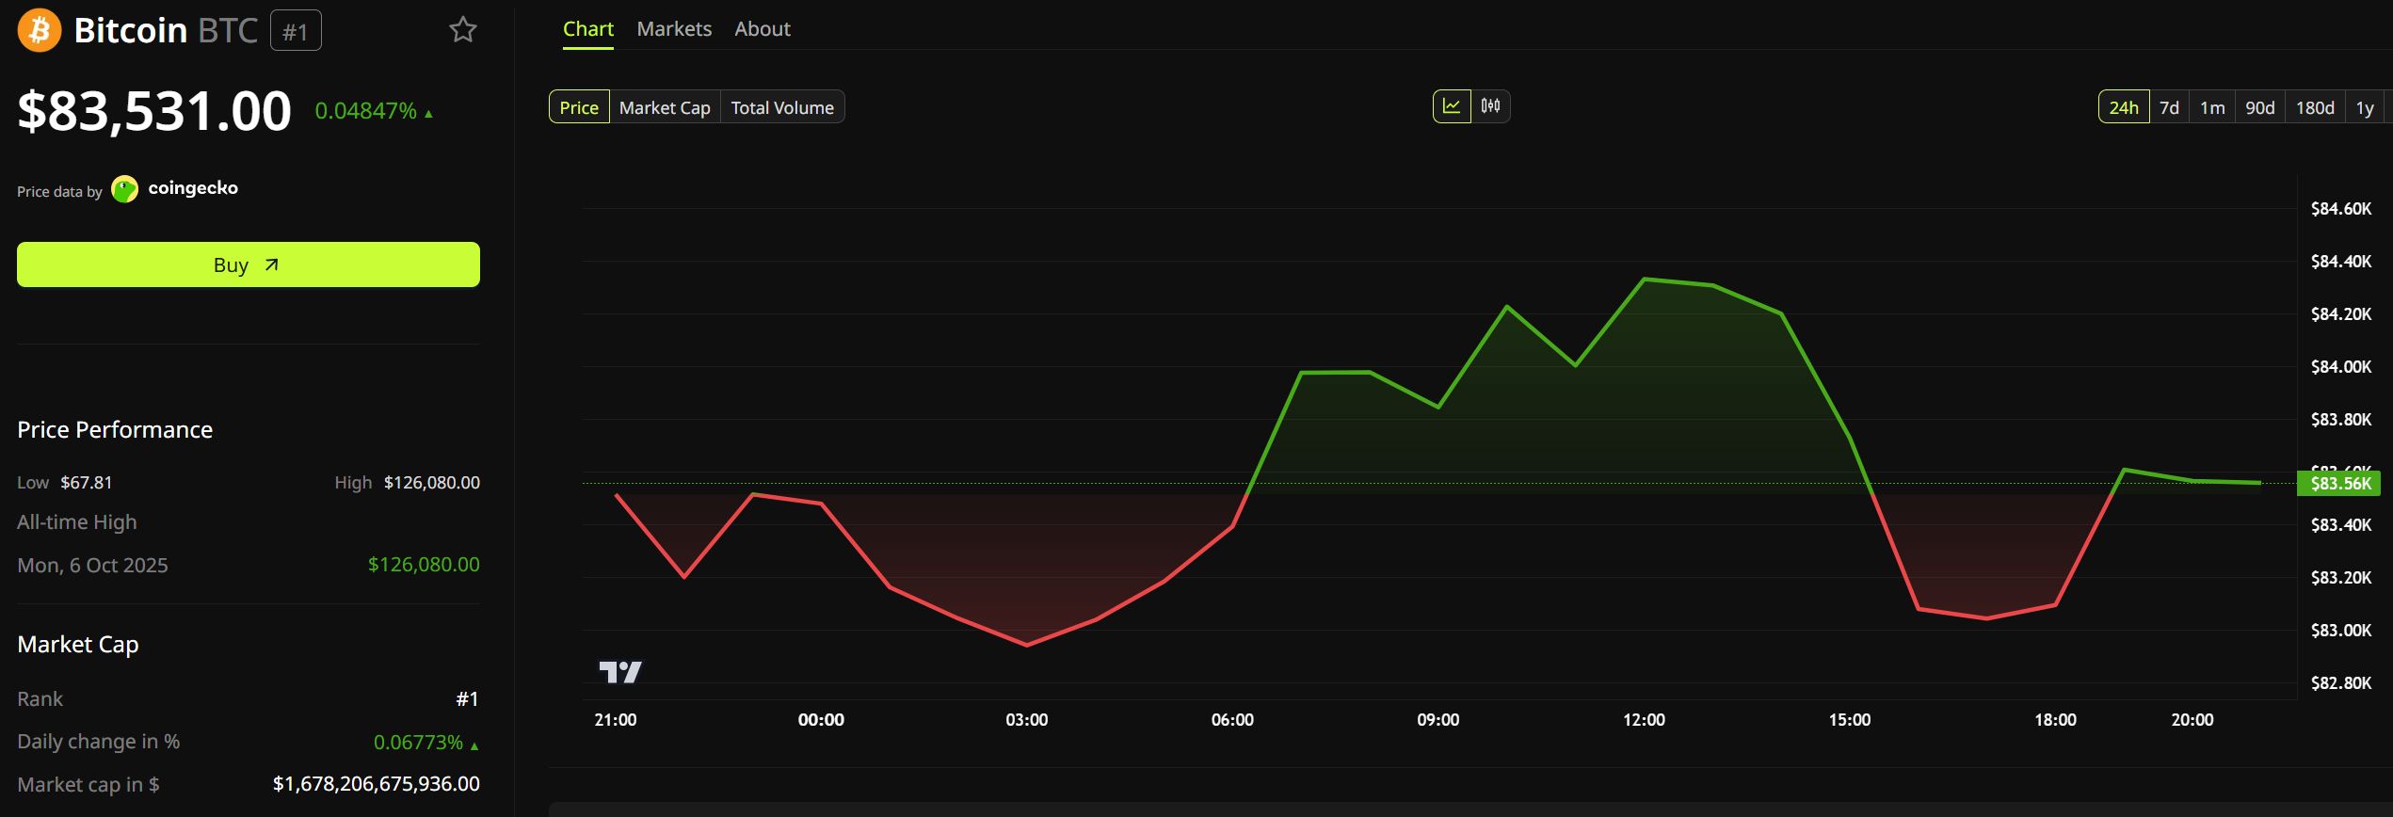The image size is (2393, 817).
Task: Click the 12:00 time axis label
Action: click(x=1644, y=720)
